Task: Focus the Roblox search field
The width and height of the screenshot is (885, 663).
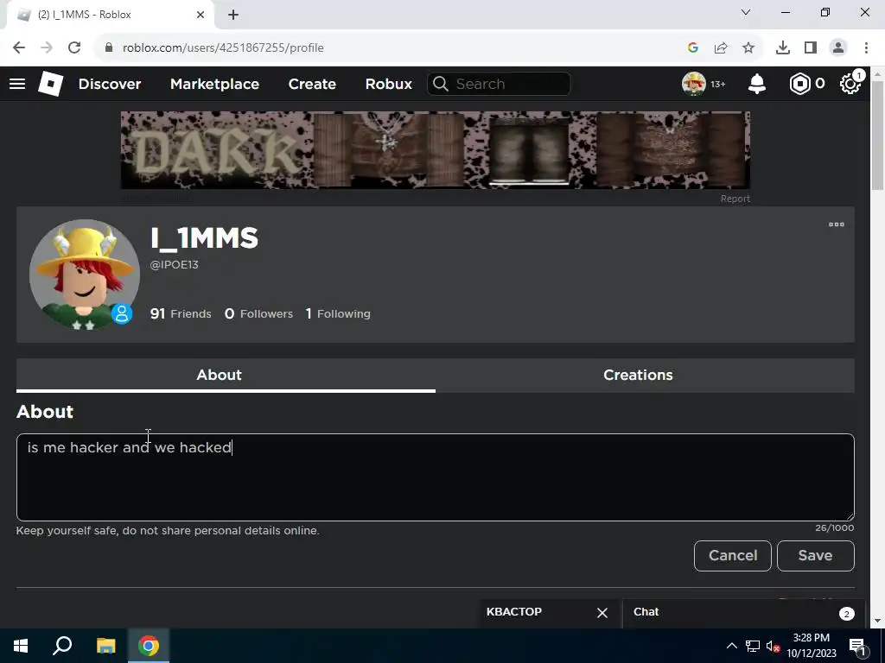Action: (499, 84)
